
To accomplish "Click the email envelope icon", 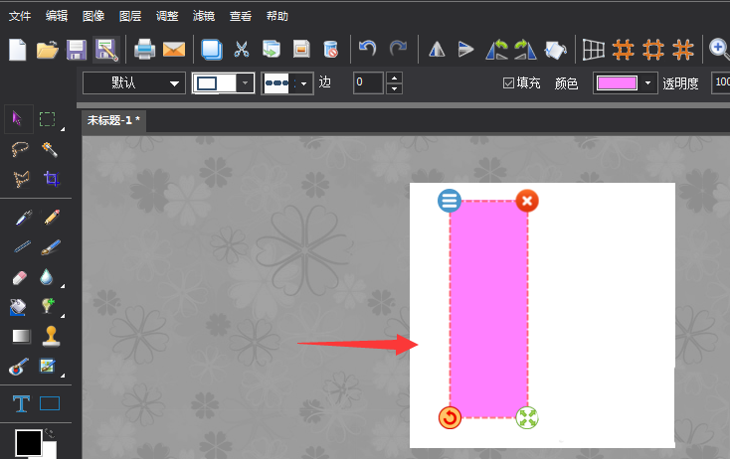I will tap(174, 50).
